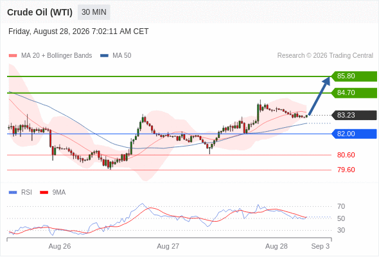
Task: Click the green 84.70 resistance price tag
Action: click(354, 93)
